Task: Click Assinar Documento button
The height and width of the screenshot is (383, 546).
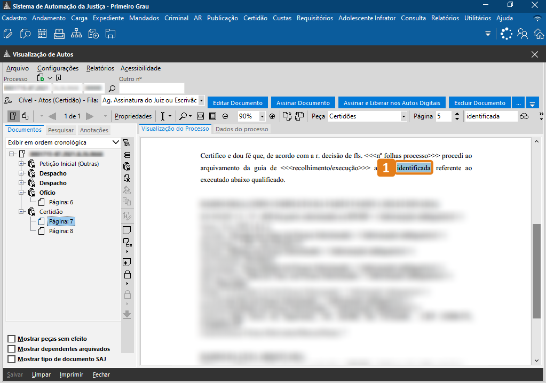Action: [303, 103]
